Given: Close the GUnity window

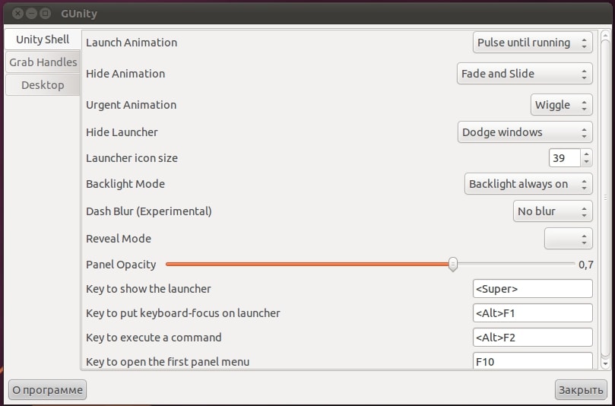Looking at the screenshot, I should coord(17,14).
